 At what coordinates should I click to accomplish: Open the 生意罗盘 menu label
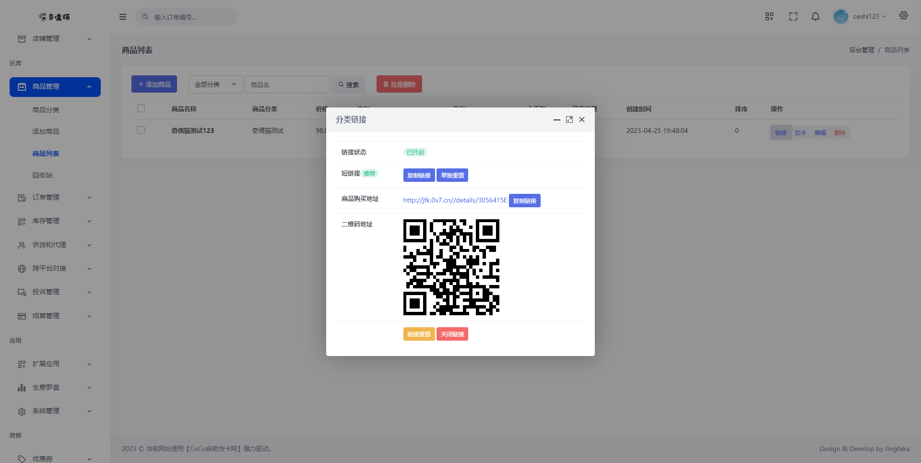[x=46, y=387]
